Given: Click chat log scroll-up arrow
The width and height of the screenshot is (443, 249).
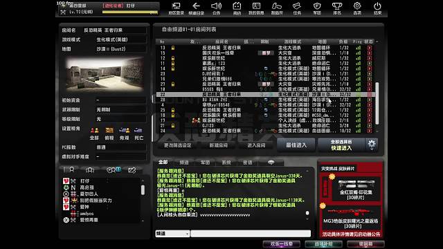Looking at the screenshot, I should point(307,171).
